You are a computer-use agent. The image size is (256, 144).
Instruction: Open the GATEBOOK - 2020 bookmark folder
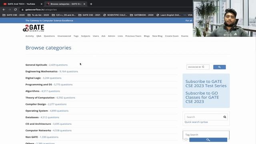142,15
